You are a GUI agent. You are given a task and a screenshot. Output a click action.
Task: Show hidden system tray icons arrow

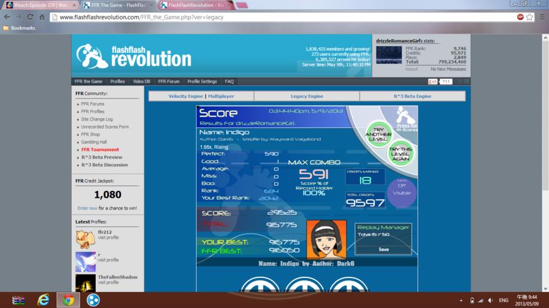click(x=461, y=300)
